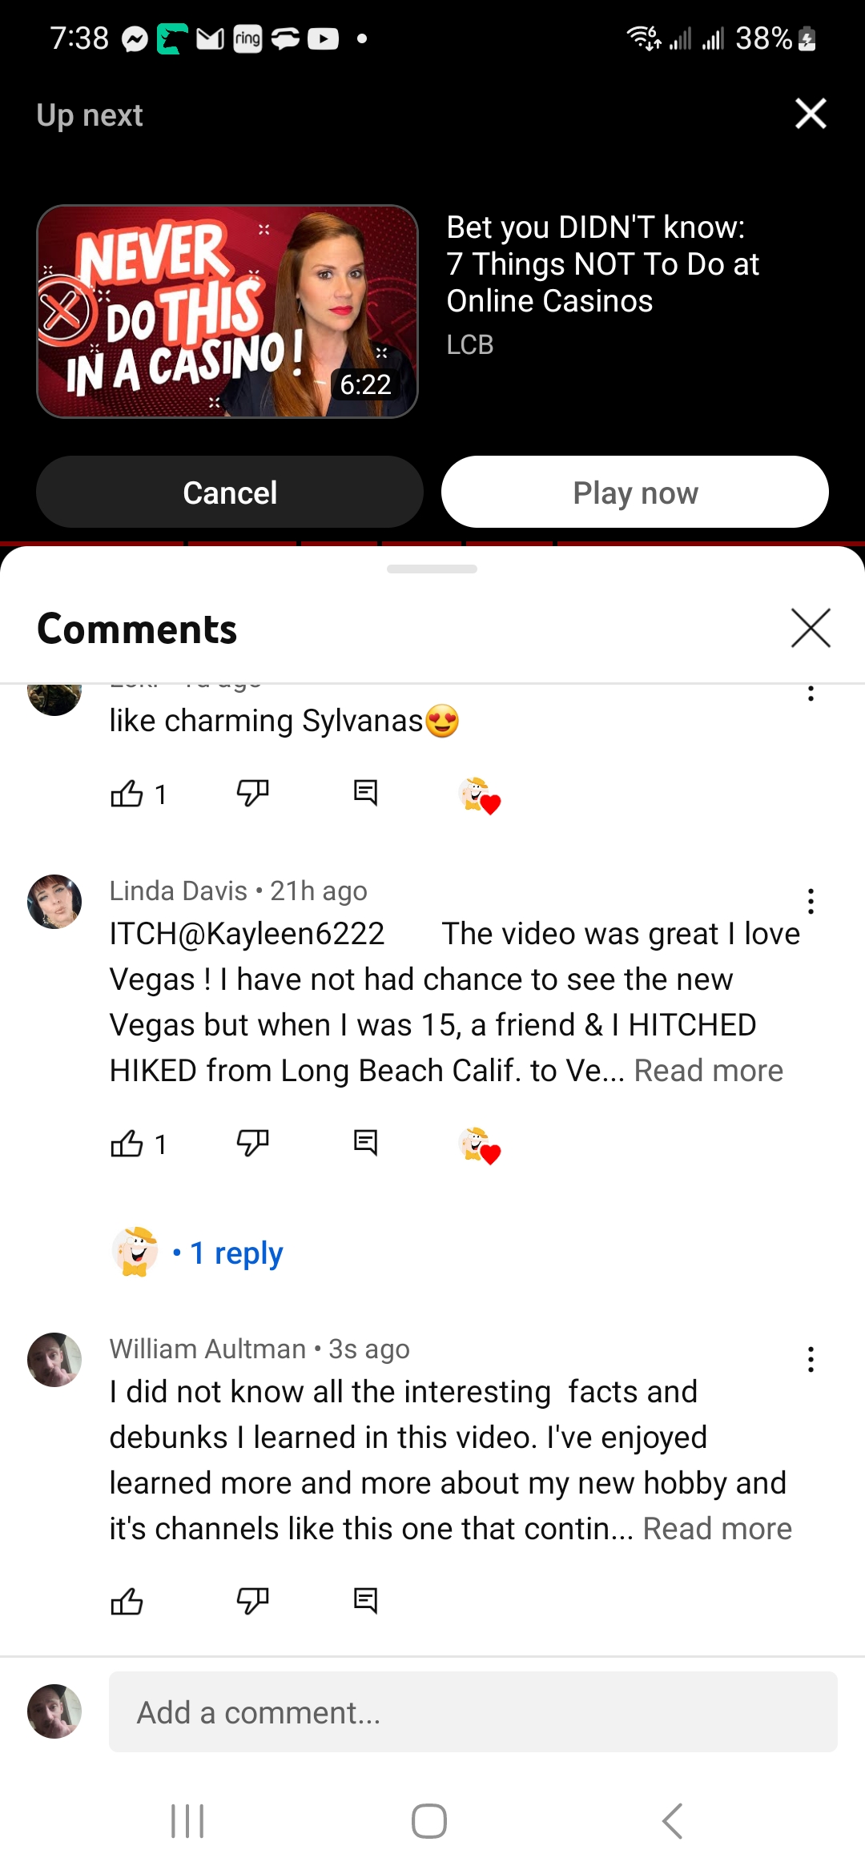865x1874 pixels.
Task: Dislike William Aultman's comment
Action: (x=252, y=1602)
